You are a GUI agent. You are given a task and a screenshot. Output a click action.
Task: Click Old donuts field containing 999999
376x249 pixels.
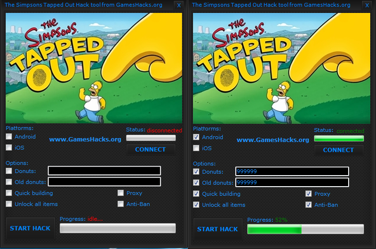[x=292, y=182]
